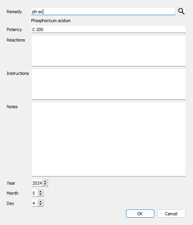The height and width of the screenshot is (225, 193).
Task: Click into the Potency field showing C 200
Action: click(109, 29)
